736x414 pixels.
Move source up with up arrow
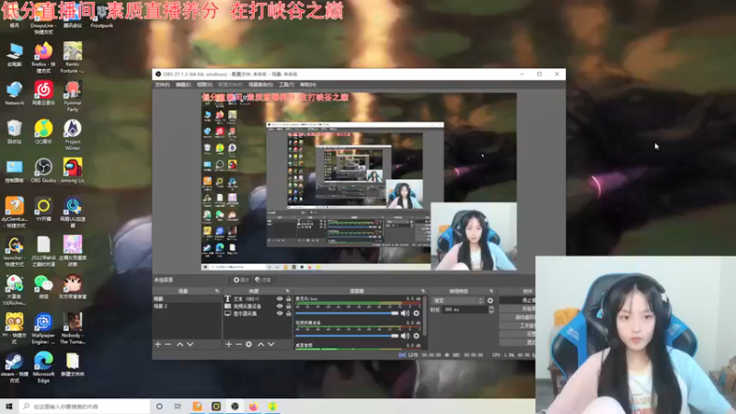point(261,344)
